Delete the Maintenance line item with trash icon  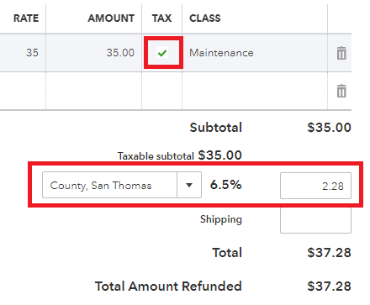(x=341, y=53)
